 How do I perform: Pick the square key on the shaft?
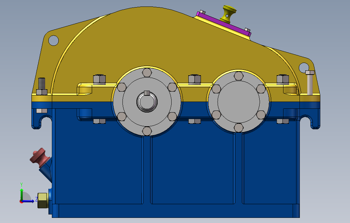point(147,93)
